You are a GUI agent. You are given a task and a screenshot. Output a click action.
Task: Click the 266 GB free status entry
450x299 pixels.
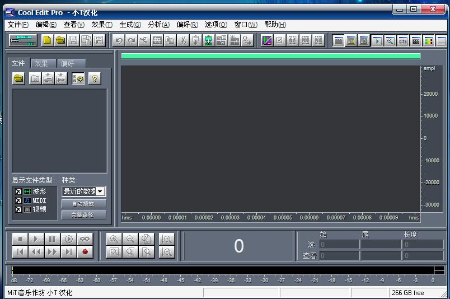[408, 293]
